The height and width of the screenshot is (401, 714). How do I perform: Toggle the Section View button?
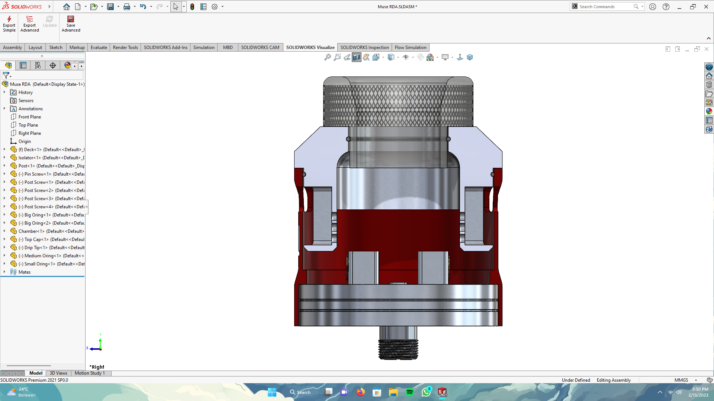(x=357, y=57)
